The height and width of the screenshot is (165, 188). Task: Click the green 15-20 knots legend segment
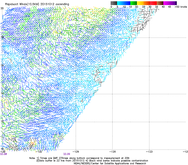coord(134,3)
